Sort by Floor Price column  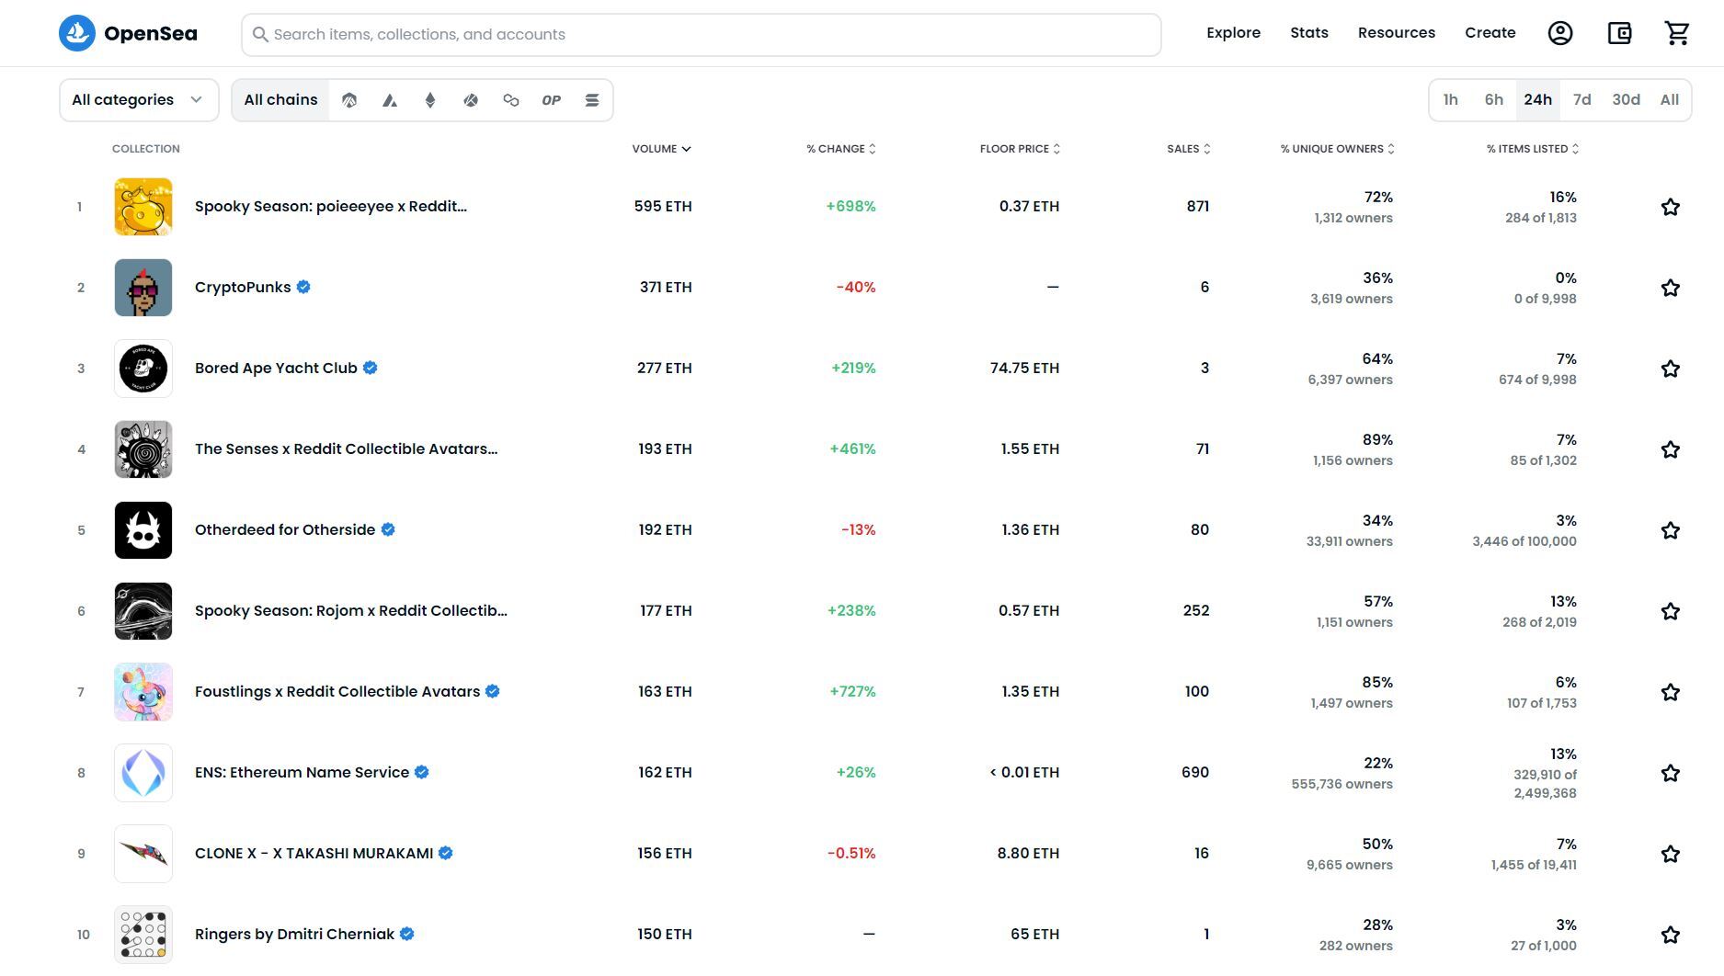(x=1020, y=149)
